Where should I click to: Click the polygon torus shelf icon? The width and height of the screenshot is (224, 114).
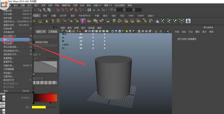[x=40, y=21]
